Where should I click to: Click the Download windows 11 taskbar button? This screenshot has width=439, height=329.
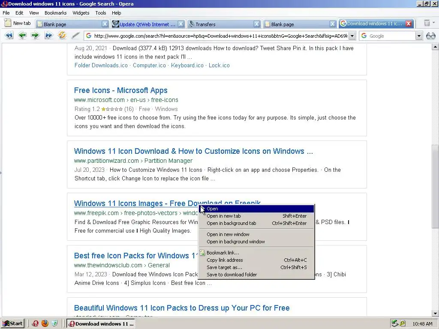[x=101, y=324]
